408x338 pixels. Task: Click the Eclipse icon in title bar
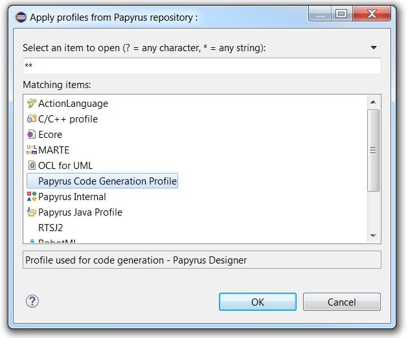pyautogui.click(x=20, y=17)
